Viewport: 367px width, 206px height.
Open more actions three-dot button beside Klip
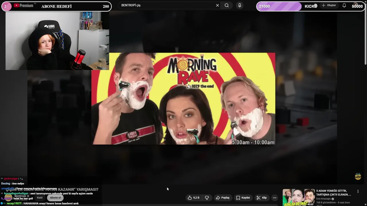click(x=274, y=198)
